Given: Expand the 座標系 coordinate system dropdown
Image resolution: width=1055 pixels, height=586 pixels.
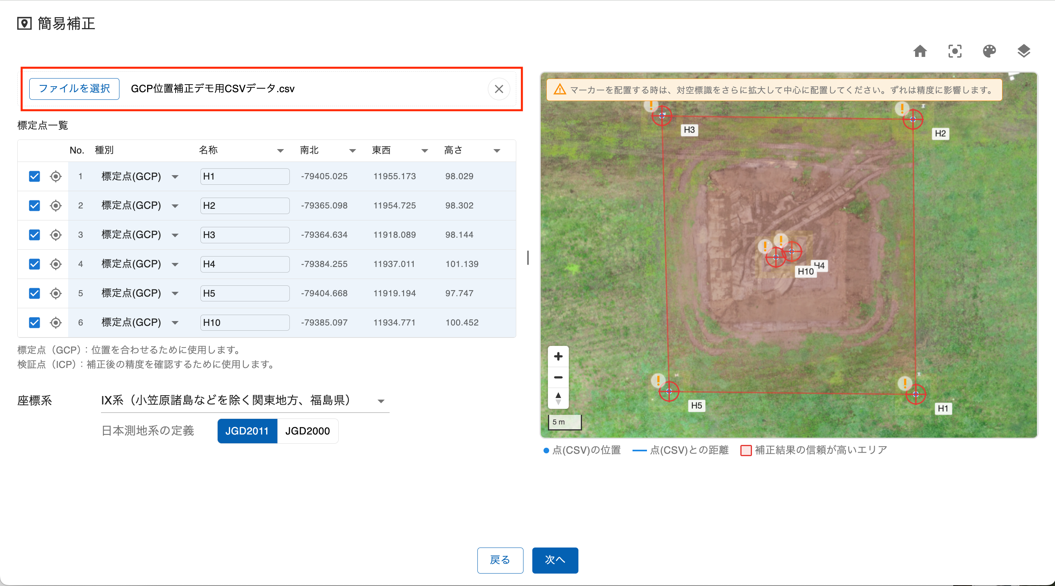Looking at the screenshot, I should pyautogui.click(x=380, y=401).
